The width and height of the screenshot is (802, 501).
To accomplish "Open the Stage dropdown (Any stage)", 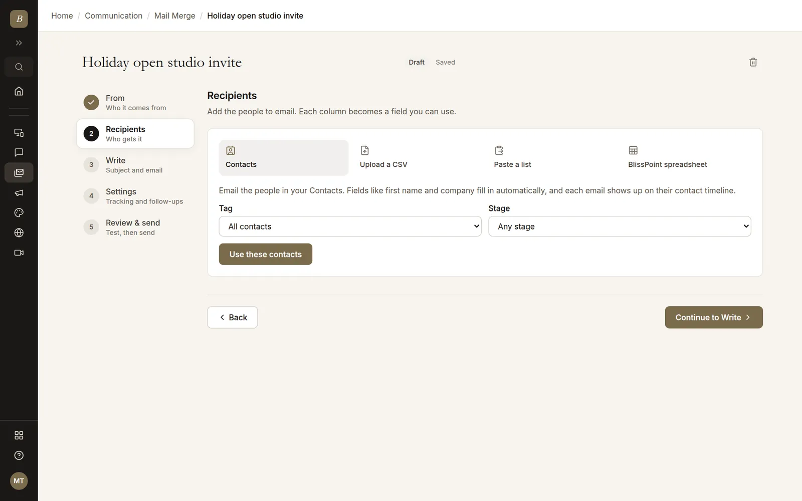I will 620,226.
